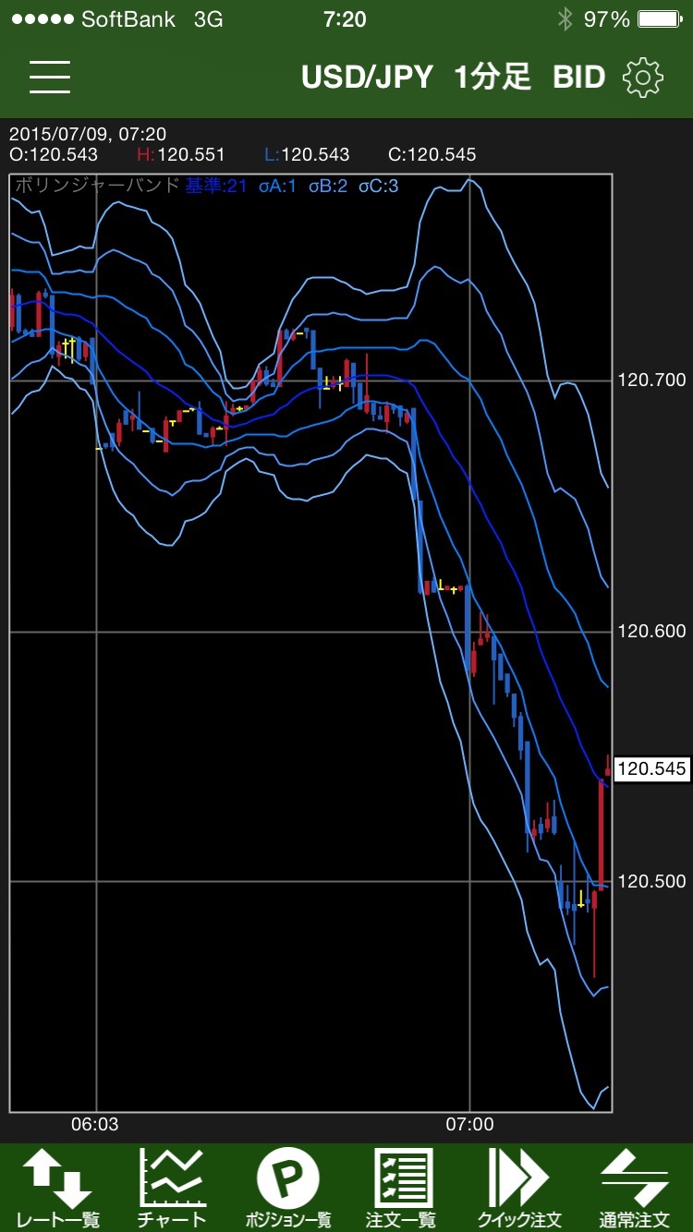
Task: Select the σC:3 band setting
Action: [x=379, y=186]
